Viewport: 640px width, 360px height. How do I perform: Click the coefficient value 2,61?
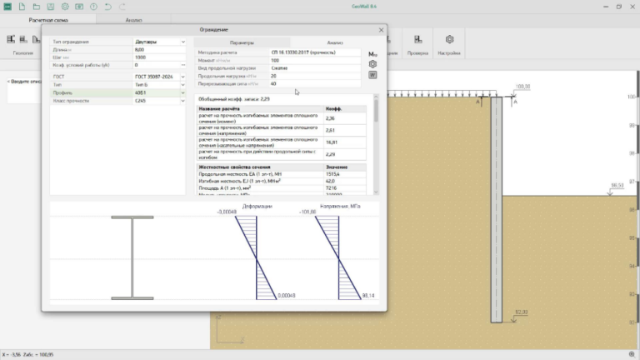[330, 130]
